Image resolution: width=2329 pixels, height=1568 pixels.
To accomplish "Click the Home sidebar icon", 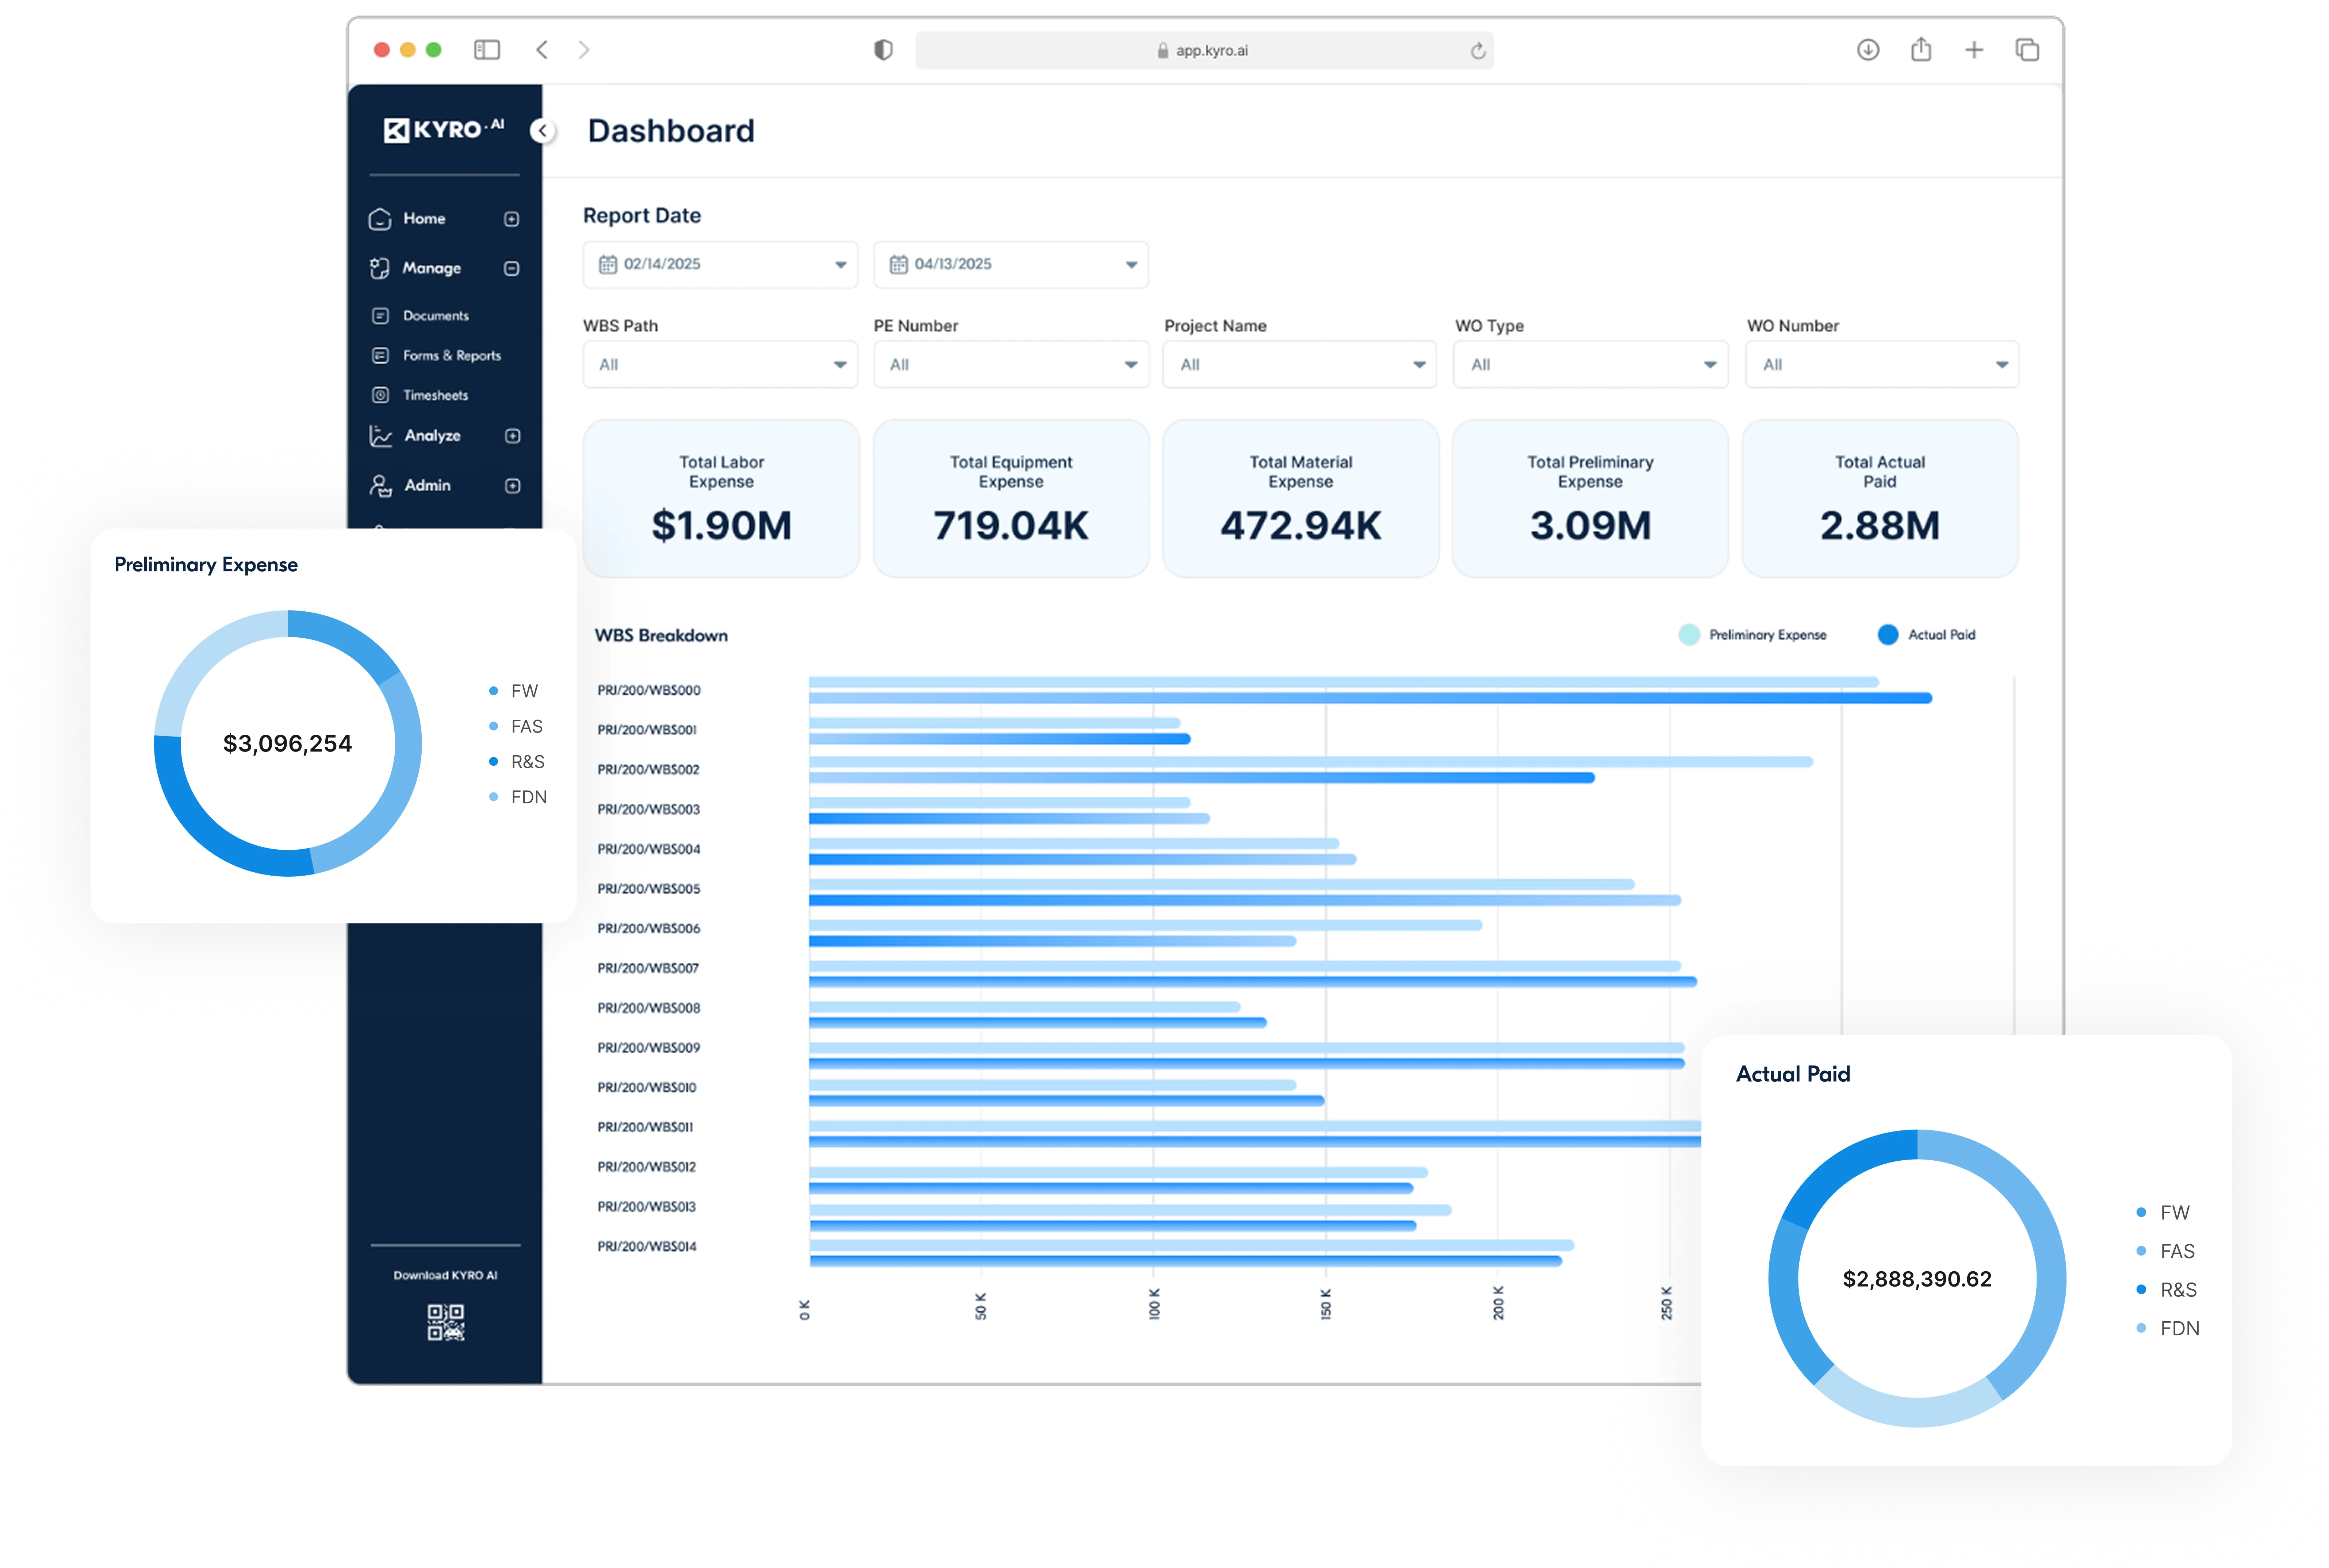I will click(380, 219).
